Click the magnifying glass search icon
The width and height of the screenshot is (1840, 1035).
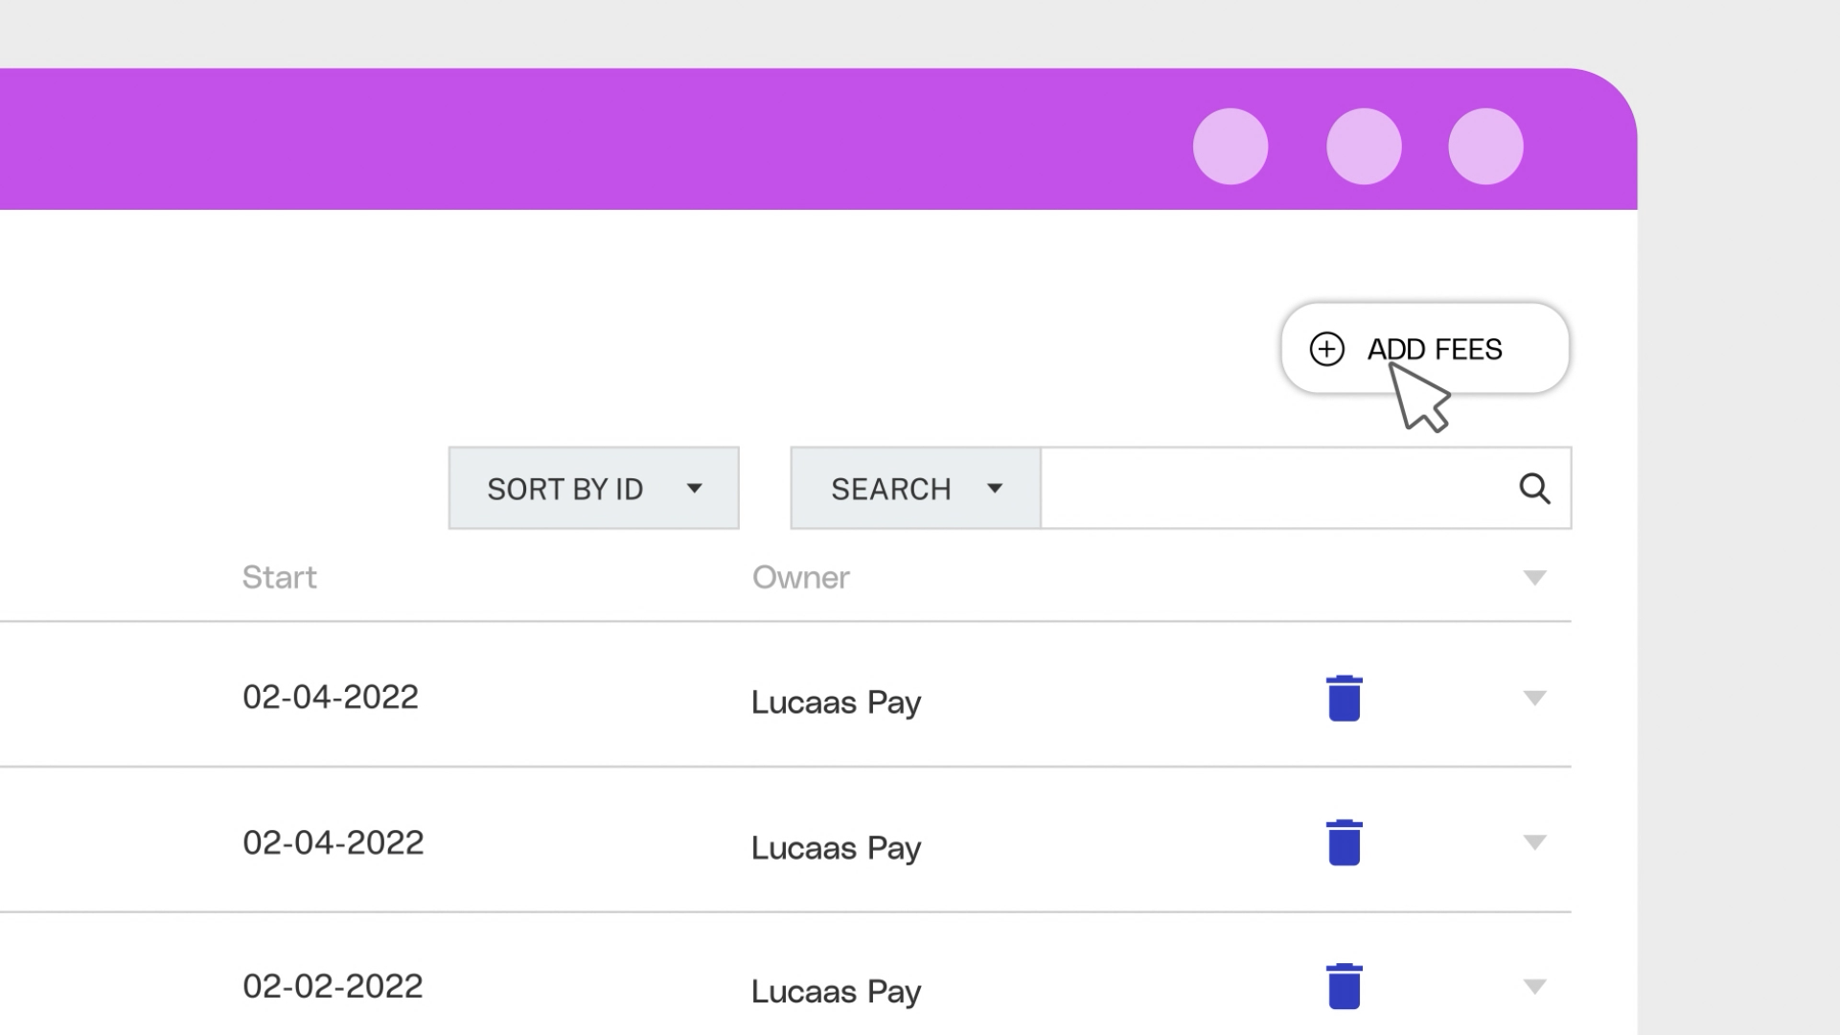point(1534,489)
